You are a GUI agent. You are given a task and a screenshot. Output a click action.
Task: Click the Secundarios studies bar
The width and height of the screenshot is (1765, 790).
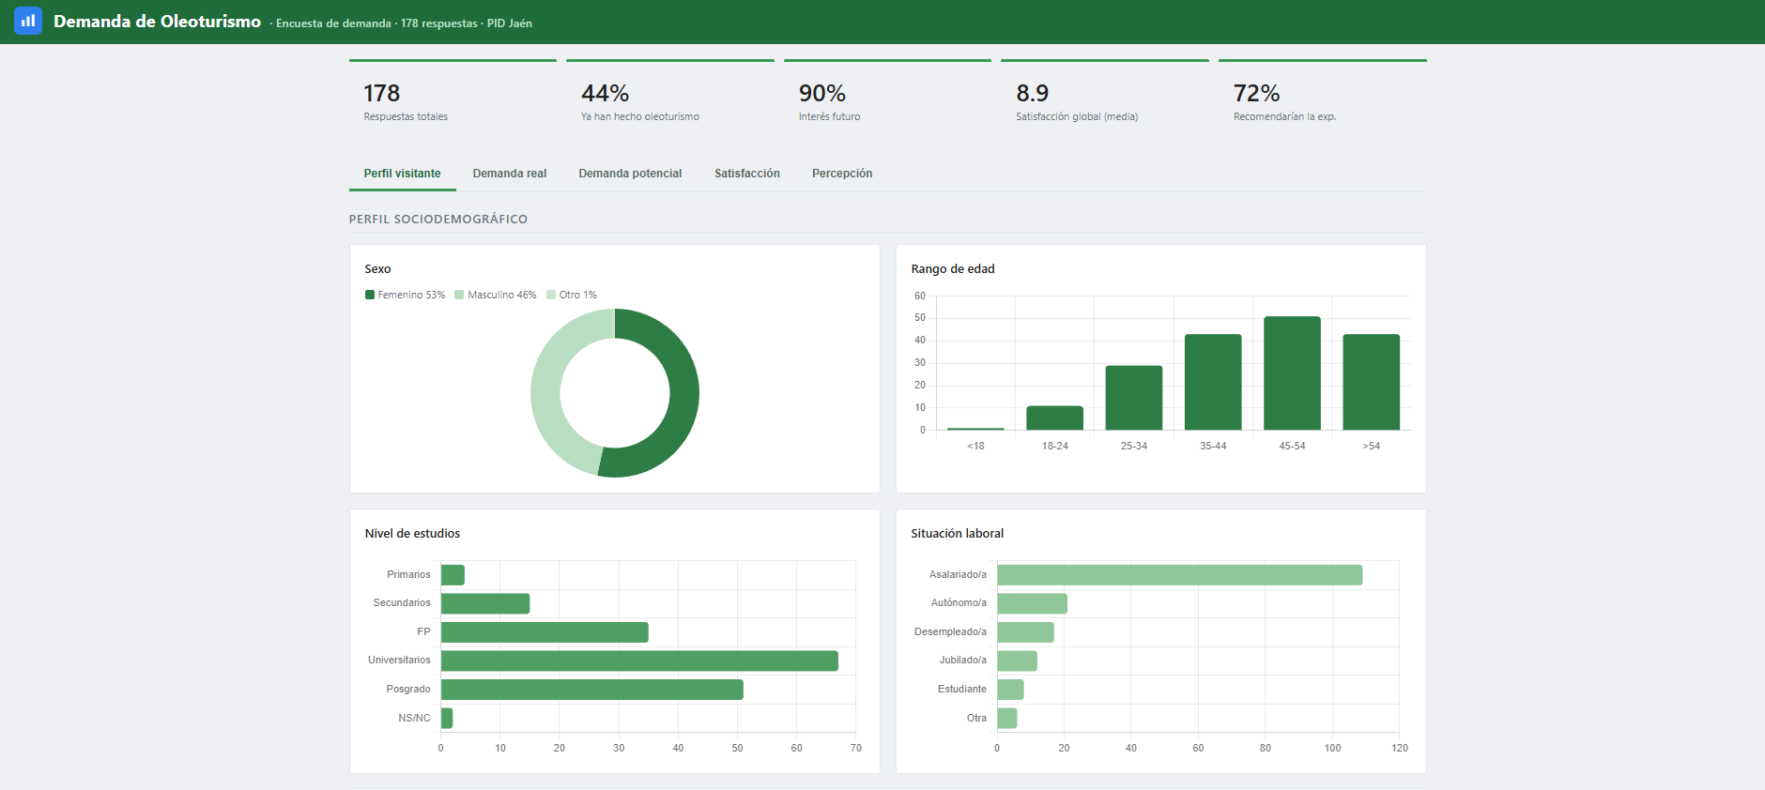tap(485, 603)
